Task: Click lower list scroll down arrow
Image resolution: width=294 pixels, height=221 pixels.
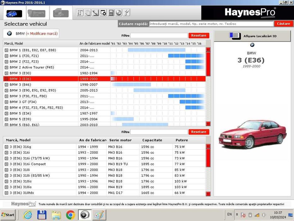Action: click(208, 194)
